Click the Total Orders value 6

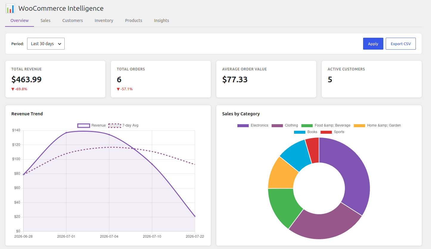pyautogui.click(x=119, y=79)
